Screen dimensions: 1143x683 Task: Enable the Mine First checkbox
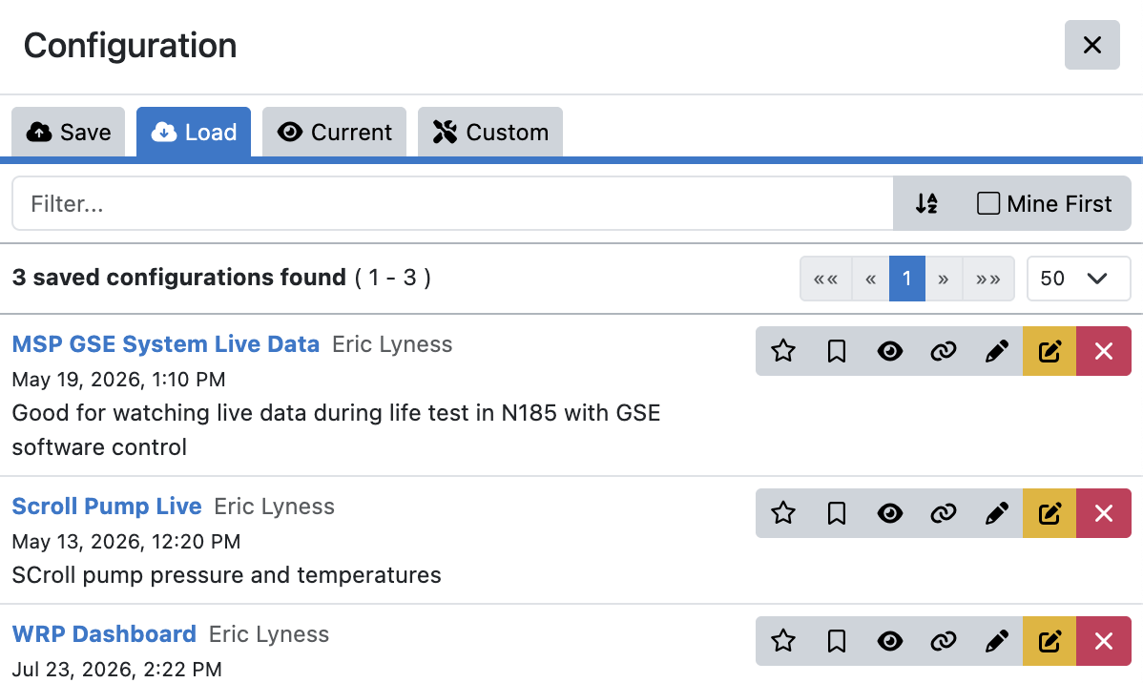pos(987,203)
